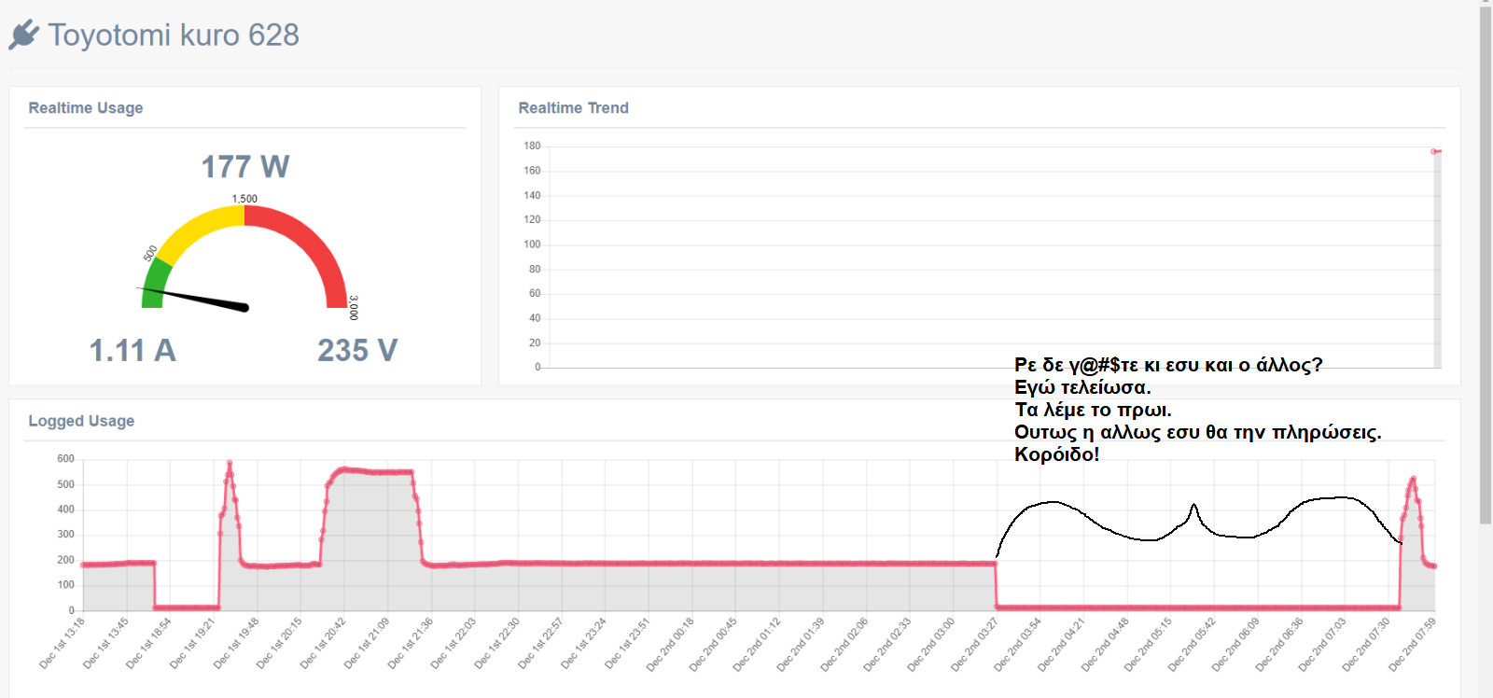Viewport: 1493px width, 698px height.
Task: Click the plug icon beside Toyotomi kuro 628
Action: point(23,35)
